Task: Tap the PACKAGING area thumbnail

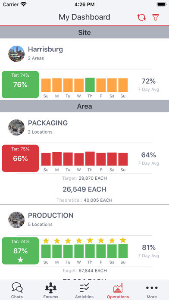Action: coord(16,128)
